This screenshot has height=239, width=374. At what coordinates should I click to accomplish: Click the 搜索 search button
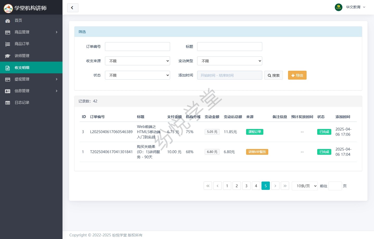click(x=273, y=75)
